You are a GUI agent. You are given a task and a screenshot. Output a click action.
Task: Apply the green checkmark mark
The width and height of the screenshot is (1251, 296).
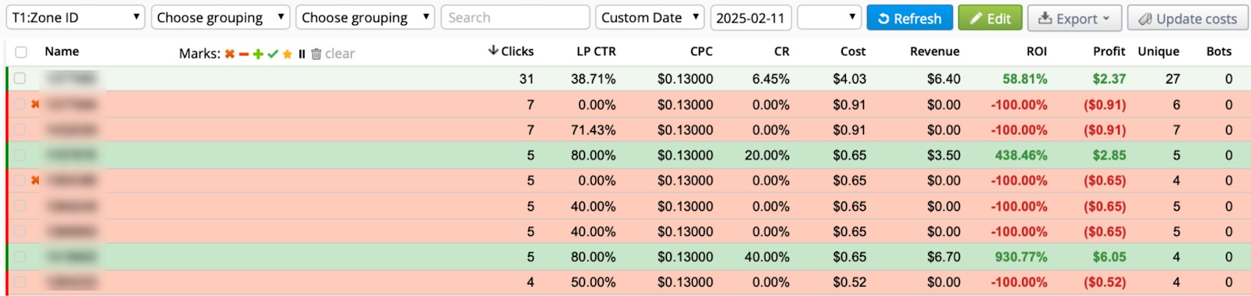pyautogui.click(x=273, y=54)
